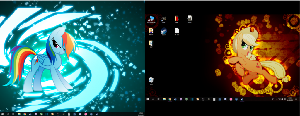Viewport: 300px width, 116px height.
Task: Select the INNE folder on the desktop
Action: point(177,20)
